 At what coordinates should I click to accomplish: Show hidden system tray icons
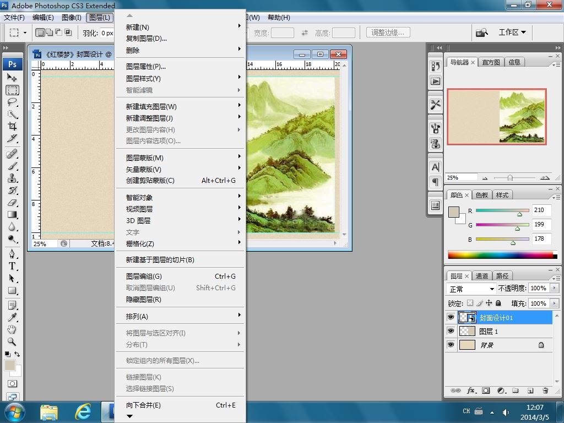click(x=492, y=412)
